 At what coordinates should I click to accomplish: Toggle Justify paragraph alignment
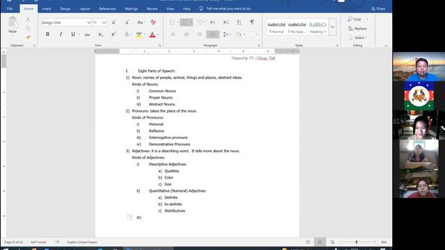(213, 34)
